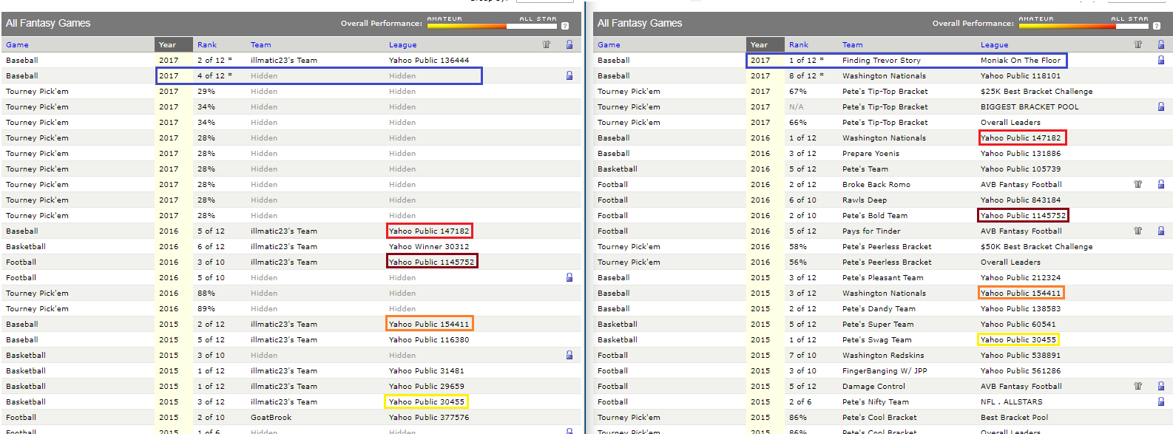
Task: Open the Pete's Bold Team link
Action: pos(875,216)
